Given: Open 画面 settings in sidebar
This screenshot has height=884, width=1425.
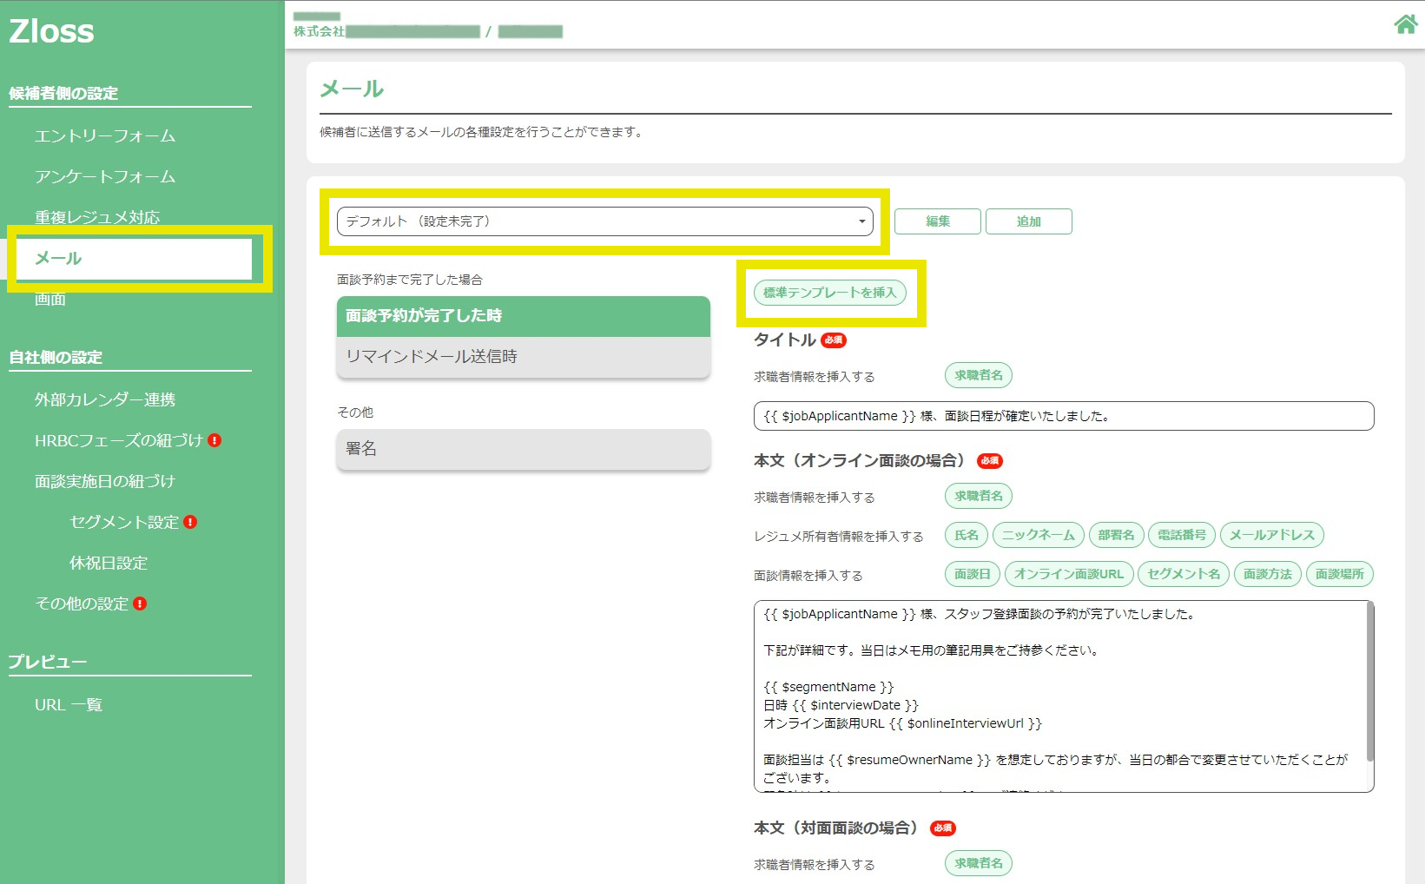Looking at the screenshot, I should coord(50,299).
